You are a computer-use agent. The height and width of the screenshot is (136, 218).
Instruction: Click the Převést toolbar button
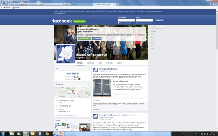(x=7, y=7)
